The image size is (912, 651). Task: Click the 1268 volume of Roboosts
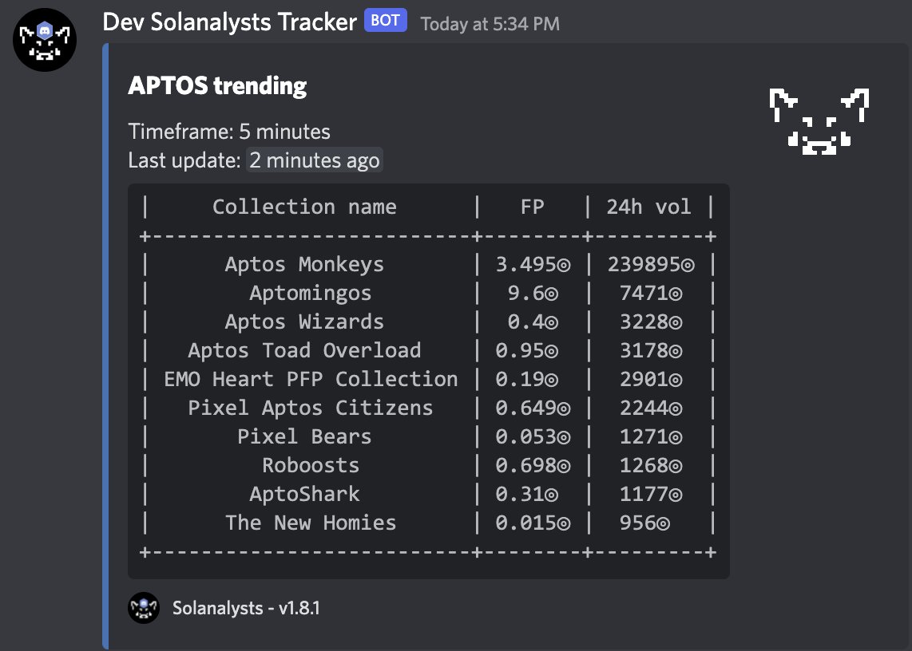click(x=651, y=466)
